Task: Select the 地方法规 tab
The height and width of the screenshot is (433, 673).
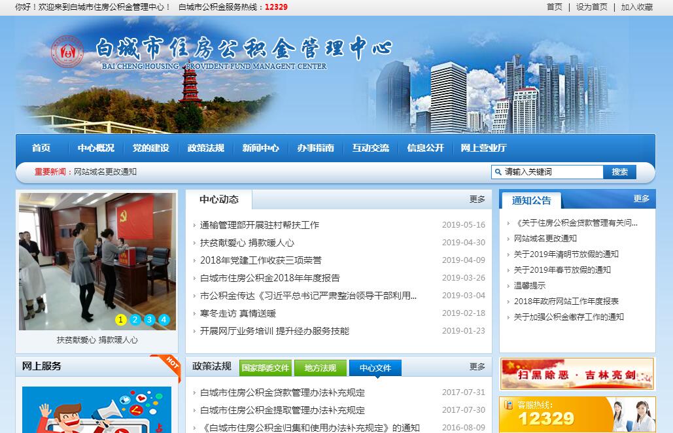Action: point(320,368)
